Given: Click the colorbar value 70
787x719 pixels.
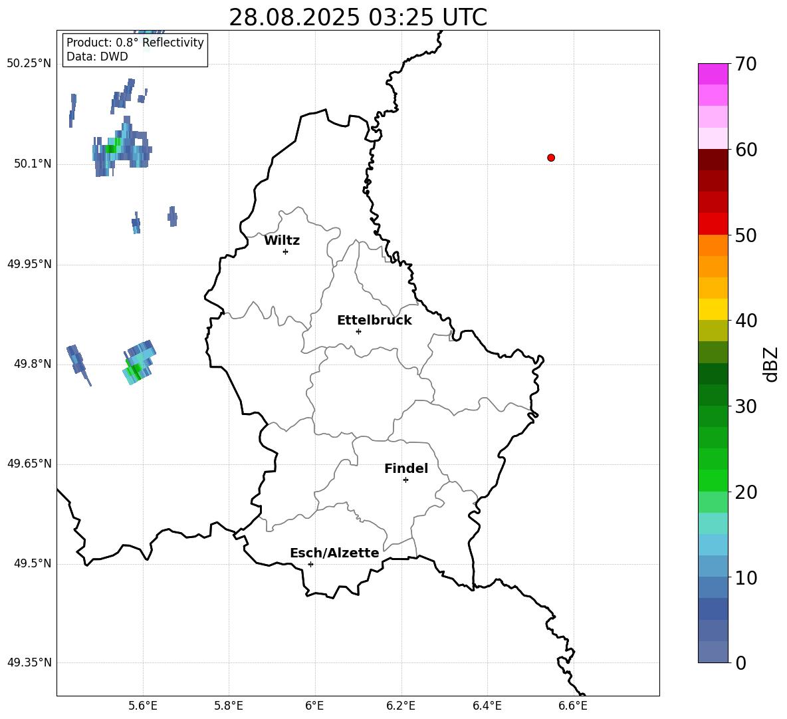Looking at the screenshot, I should click(746, 64).
